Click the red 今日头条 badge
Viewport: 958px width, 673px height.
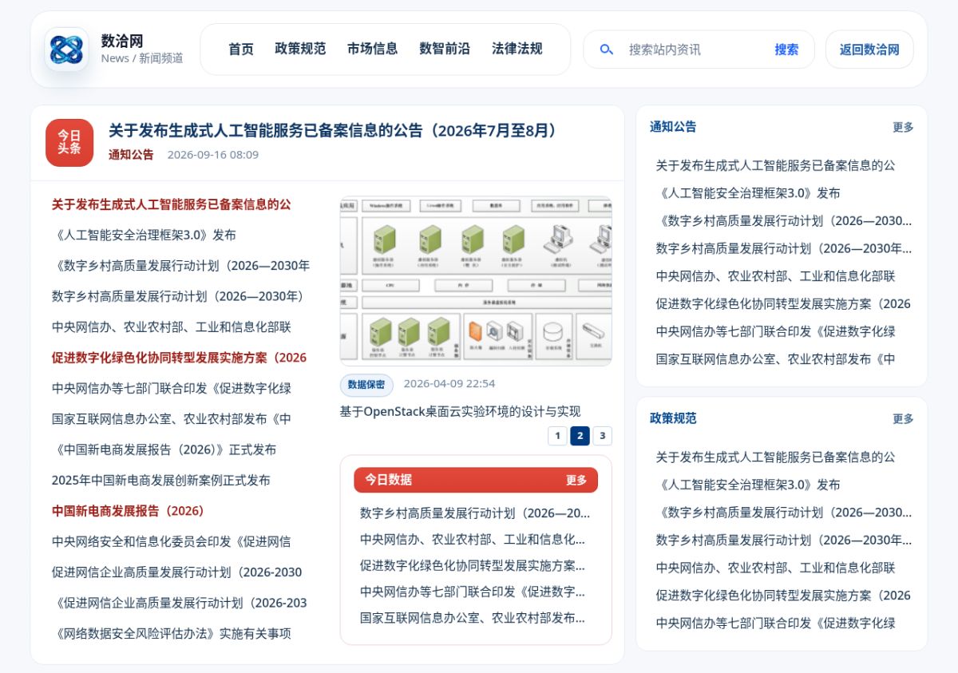pyautogui.click(x=69, y=142)
